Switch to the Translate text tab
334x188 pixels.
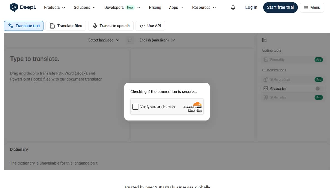[x=24, y=26]
